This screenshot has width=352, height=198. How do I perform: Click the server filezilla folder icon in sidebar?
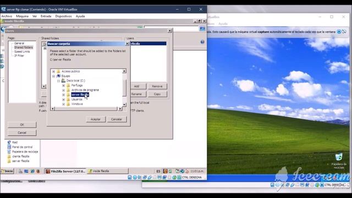coord(9,161)
